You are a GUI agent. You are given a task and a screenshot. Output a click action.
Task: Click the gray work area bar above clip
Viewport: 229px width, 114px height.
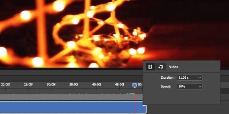71,97
